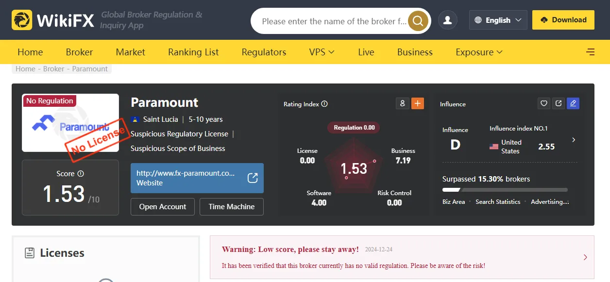The height and width of the screenshot is (282, 610).
Task: Click the orange plus icon in Rating Index
Action: (417, 103)
